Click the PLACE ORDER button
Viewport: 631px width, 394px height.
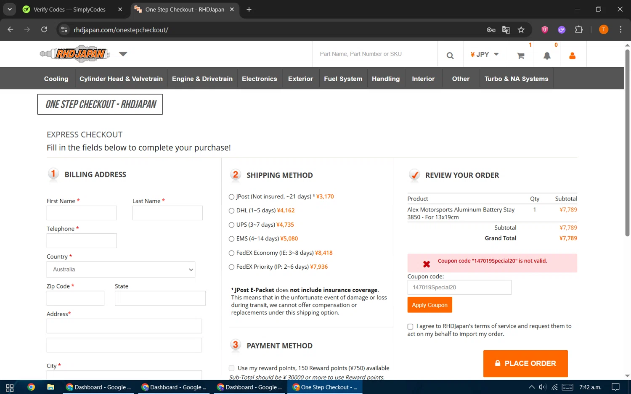(525, 363)
